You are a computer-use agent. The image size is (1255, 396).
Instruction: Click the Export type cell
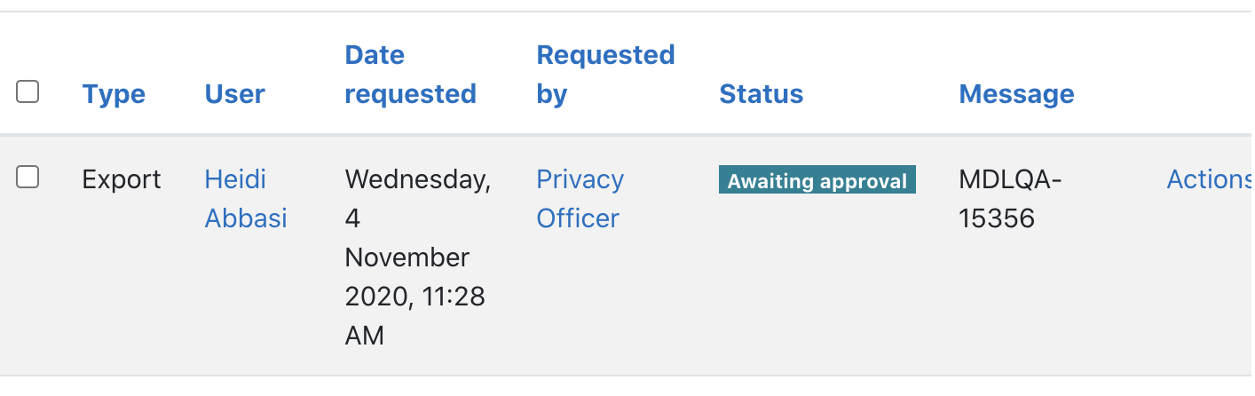122,179
